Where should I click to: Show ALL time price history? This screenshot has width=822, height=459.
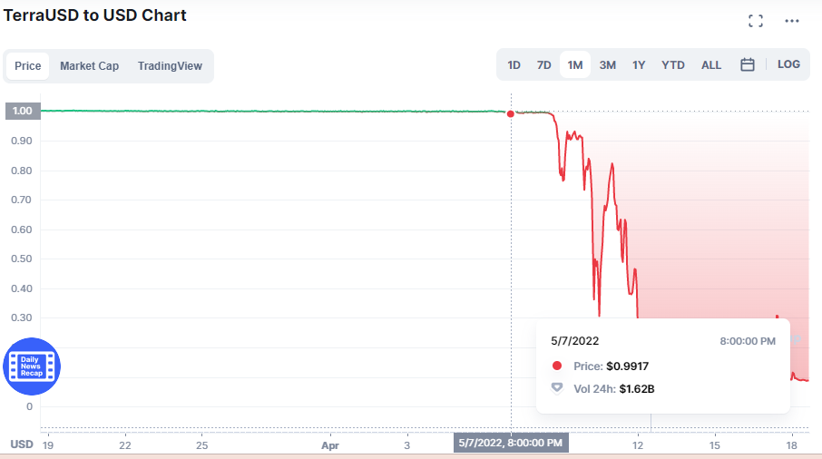711,65
